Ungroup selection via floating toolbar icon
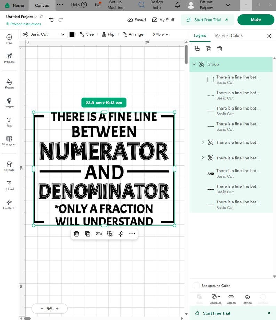 point(110,234)
